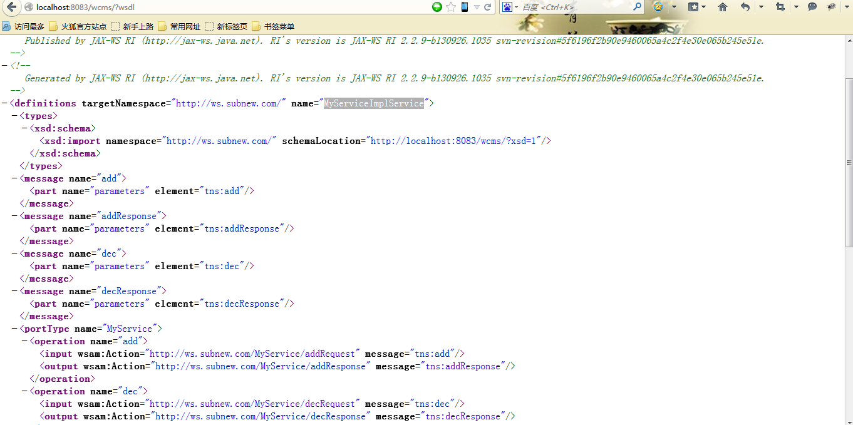Open the address bar history dropdown arrow
The image size is (853, 425).
pos(477,8)
